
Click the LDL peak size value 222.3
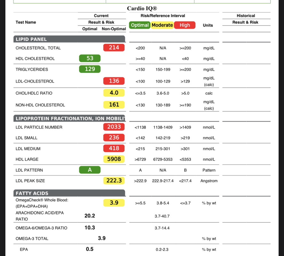[114, 180]
